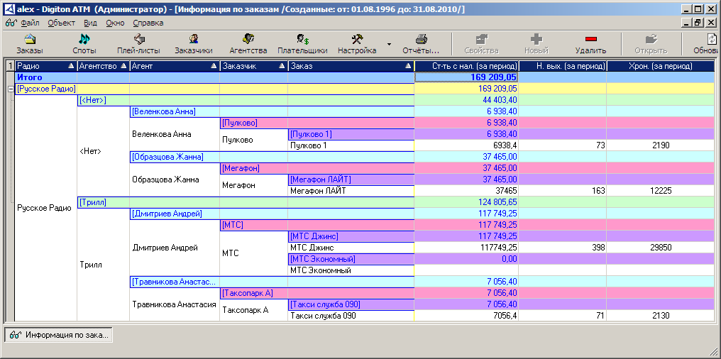Collapse the Русское Радио group

point(11,89)
